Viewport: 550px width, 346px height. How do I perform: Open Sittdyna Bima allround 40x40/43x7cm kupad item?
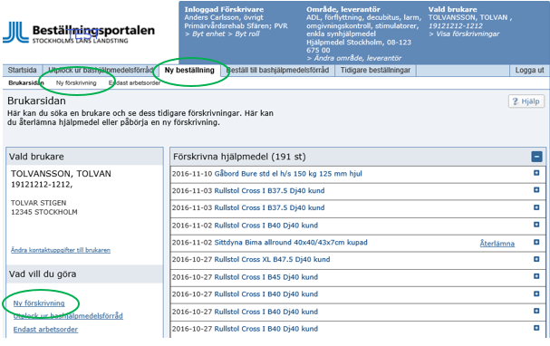(291, 242)
